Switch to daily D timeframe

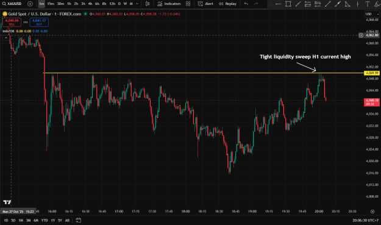[119, 4]
